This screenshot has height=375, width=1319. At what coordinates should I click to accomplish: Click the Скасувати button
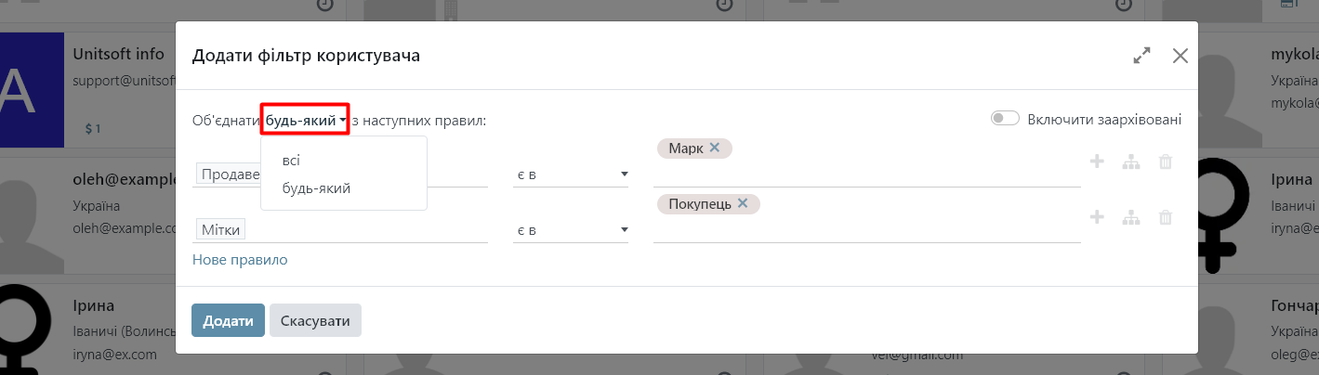tap(315, 320)
